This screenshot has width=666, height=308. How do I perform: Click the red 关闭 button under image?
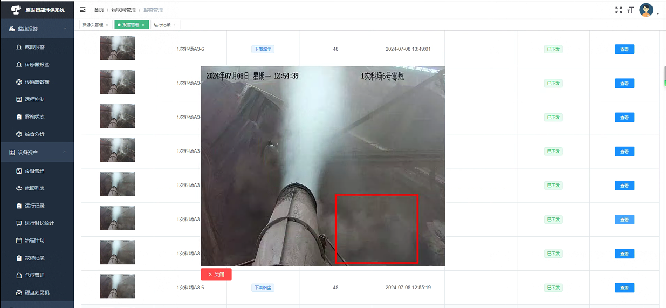point(216,275)
